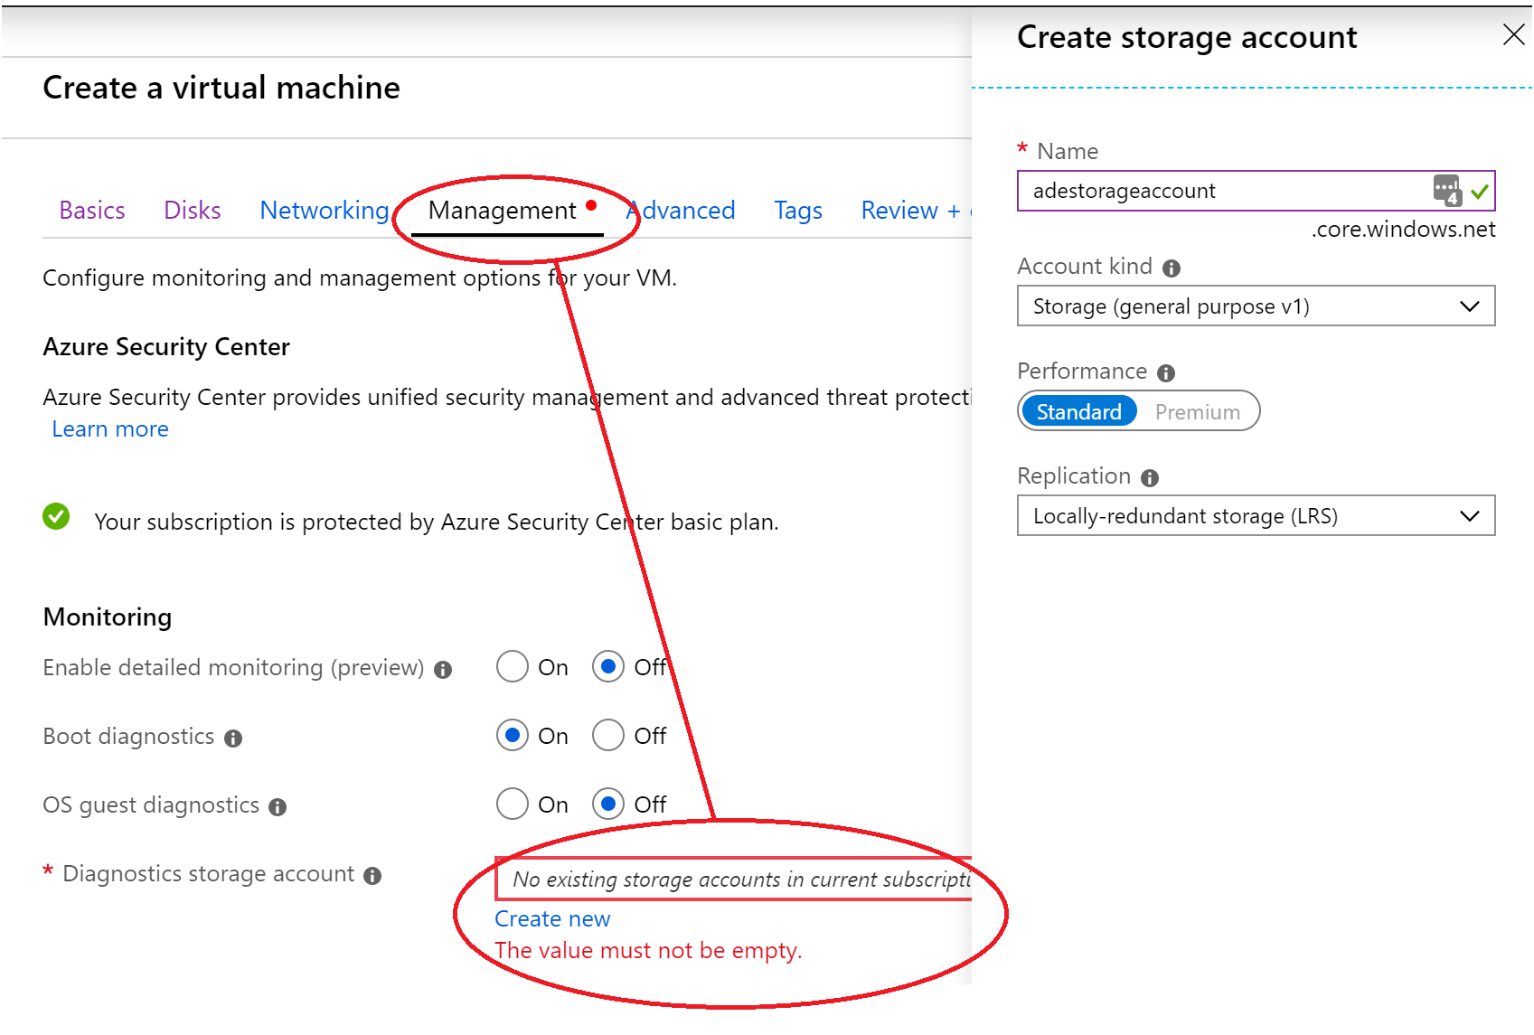Switch to the Networking tab

coord(324,210)
